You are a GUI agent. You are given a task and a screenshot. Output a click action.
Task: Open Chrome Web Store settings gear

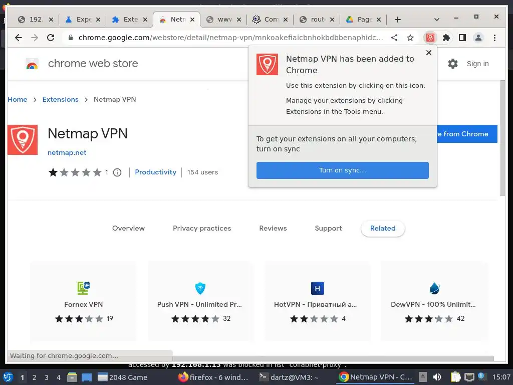(x=453, y=64)
